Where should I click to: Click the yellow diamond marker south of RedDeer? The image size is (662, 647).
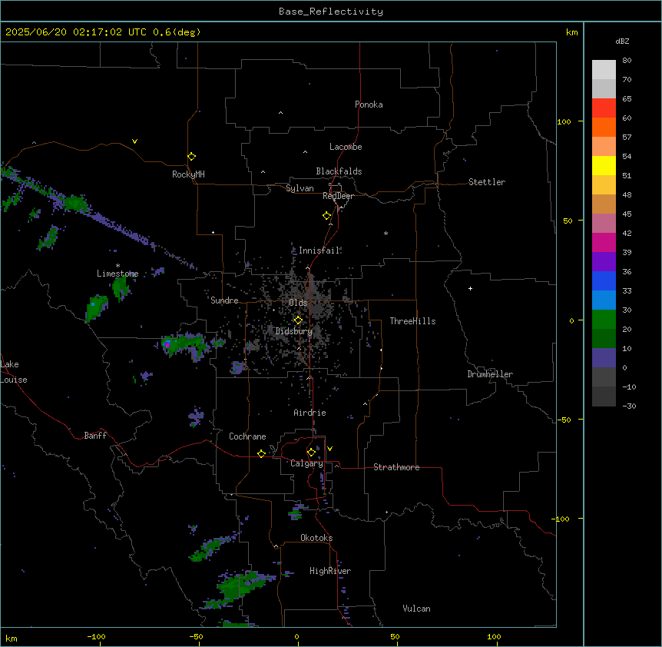(x=326, y=216)
